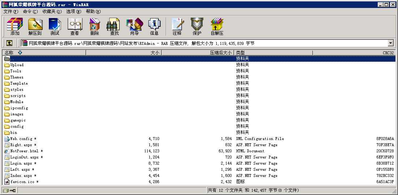Sort by Size (大小) column header

(124, 52)
